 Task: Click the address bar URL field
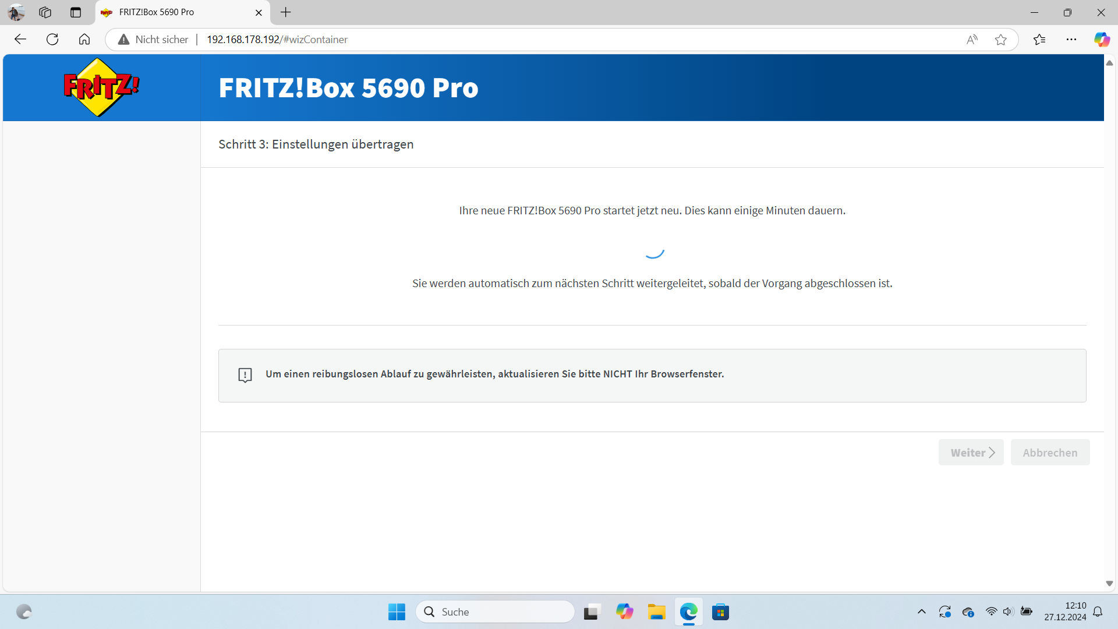click(524, 39)
